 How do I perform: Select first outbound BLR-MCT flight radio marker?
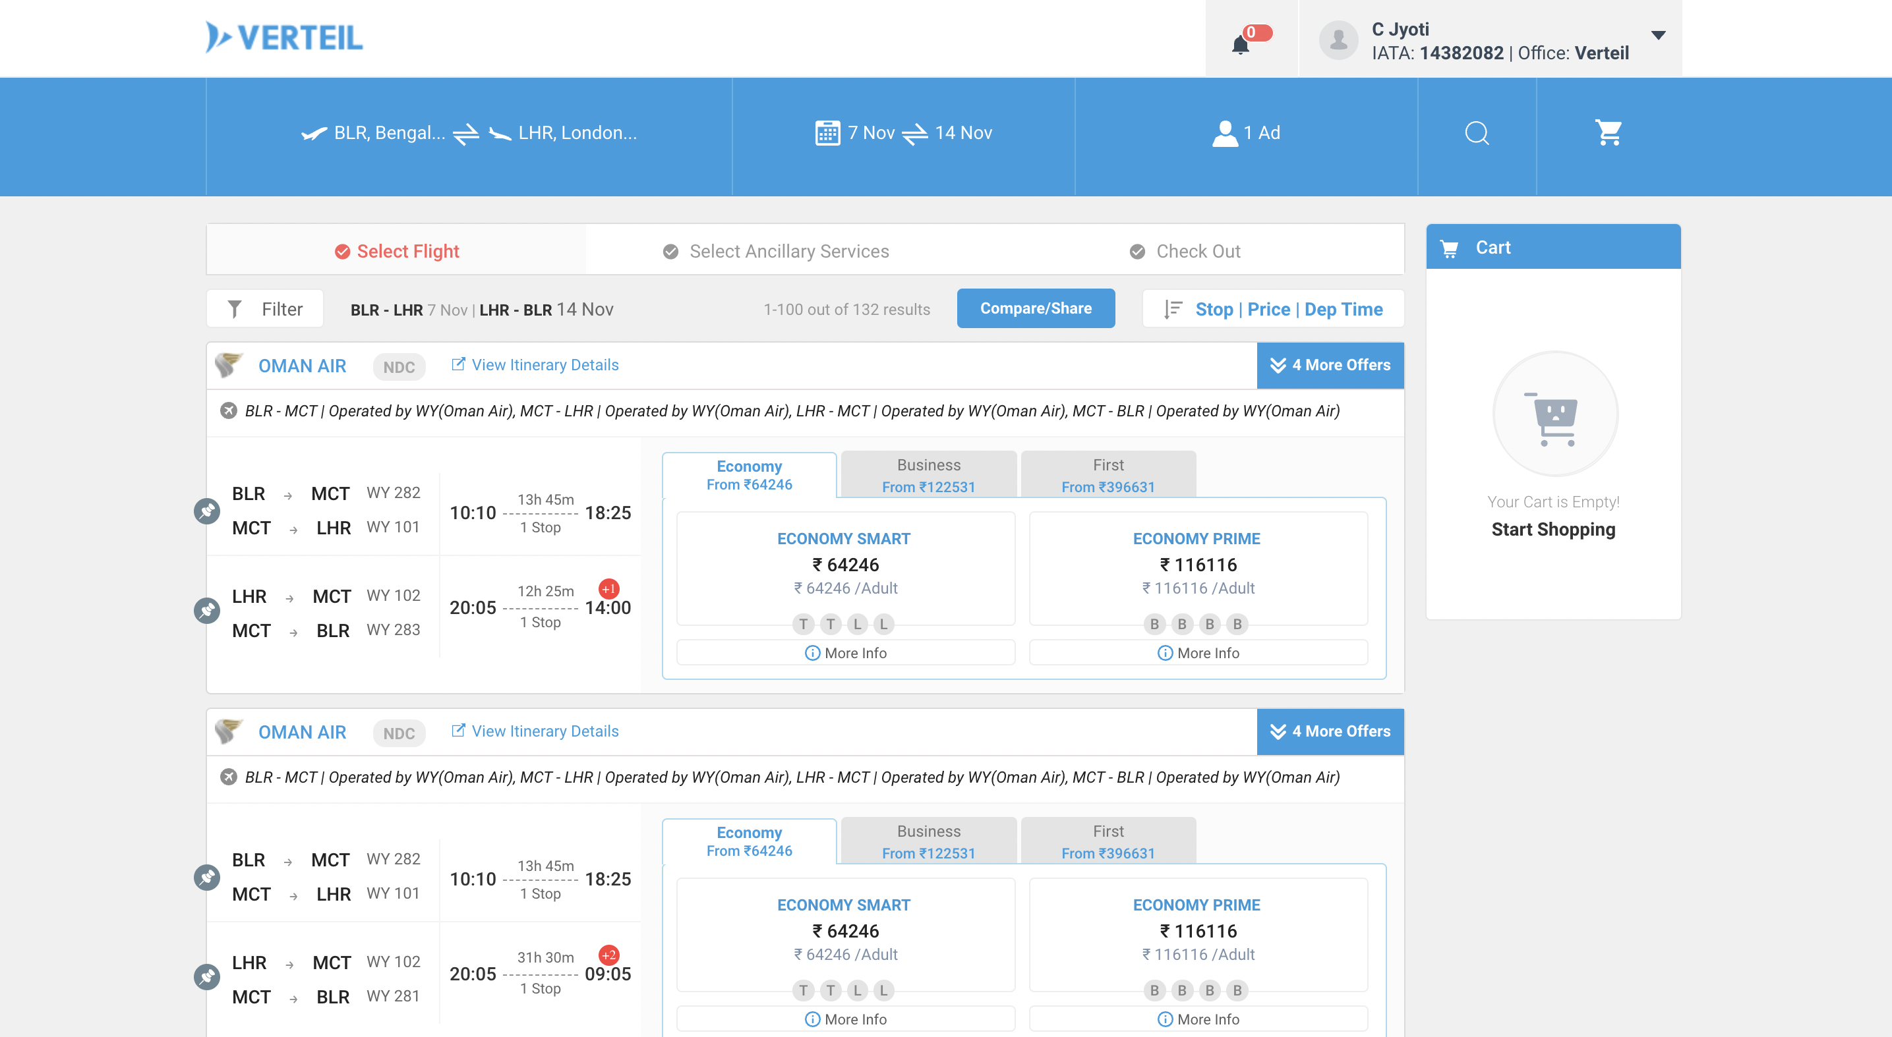point(207,511)
